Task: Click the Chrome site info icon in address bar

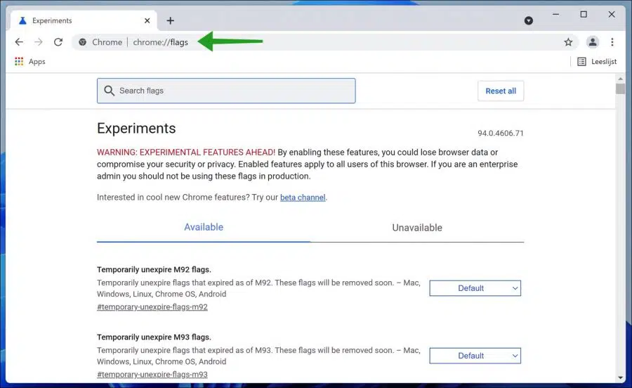Action: coord(83,42)
